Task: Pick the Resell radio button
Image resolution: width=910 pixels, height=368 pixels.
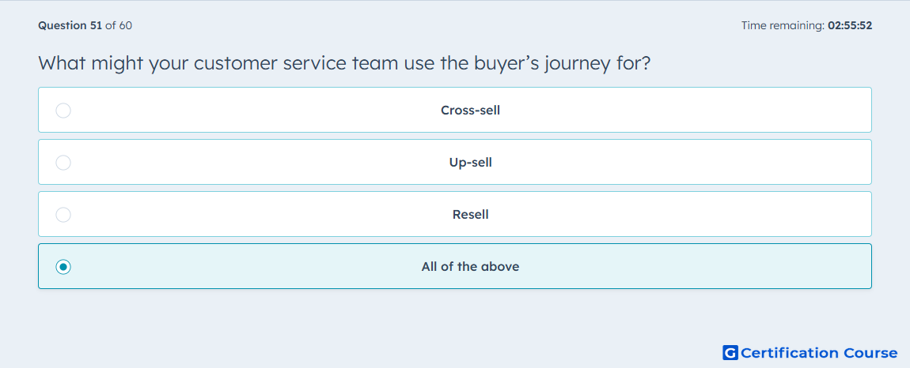Action: pyautogui.click(x=63, y=215)
